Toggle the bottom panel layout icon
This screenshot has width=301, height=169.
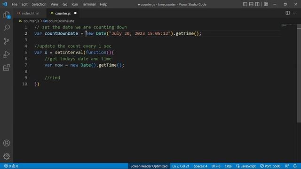point(251,4)
